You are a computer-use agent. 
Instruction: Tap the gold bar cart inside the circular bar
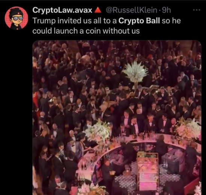point(148,171)
